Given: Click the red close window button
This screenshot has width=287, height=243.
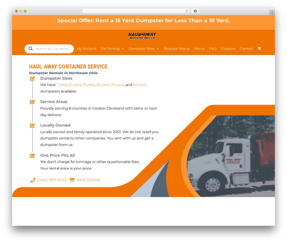Looking at the screenshot, I should point(17,11).
